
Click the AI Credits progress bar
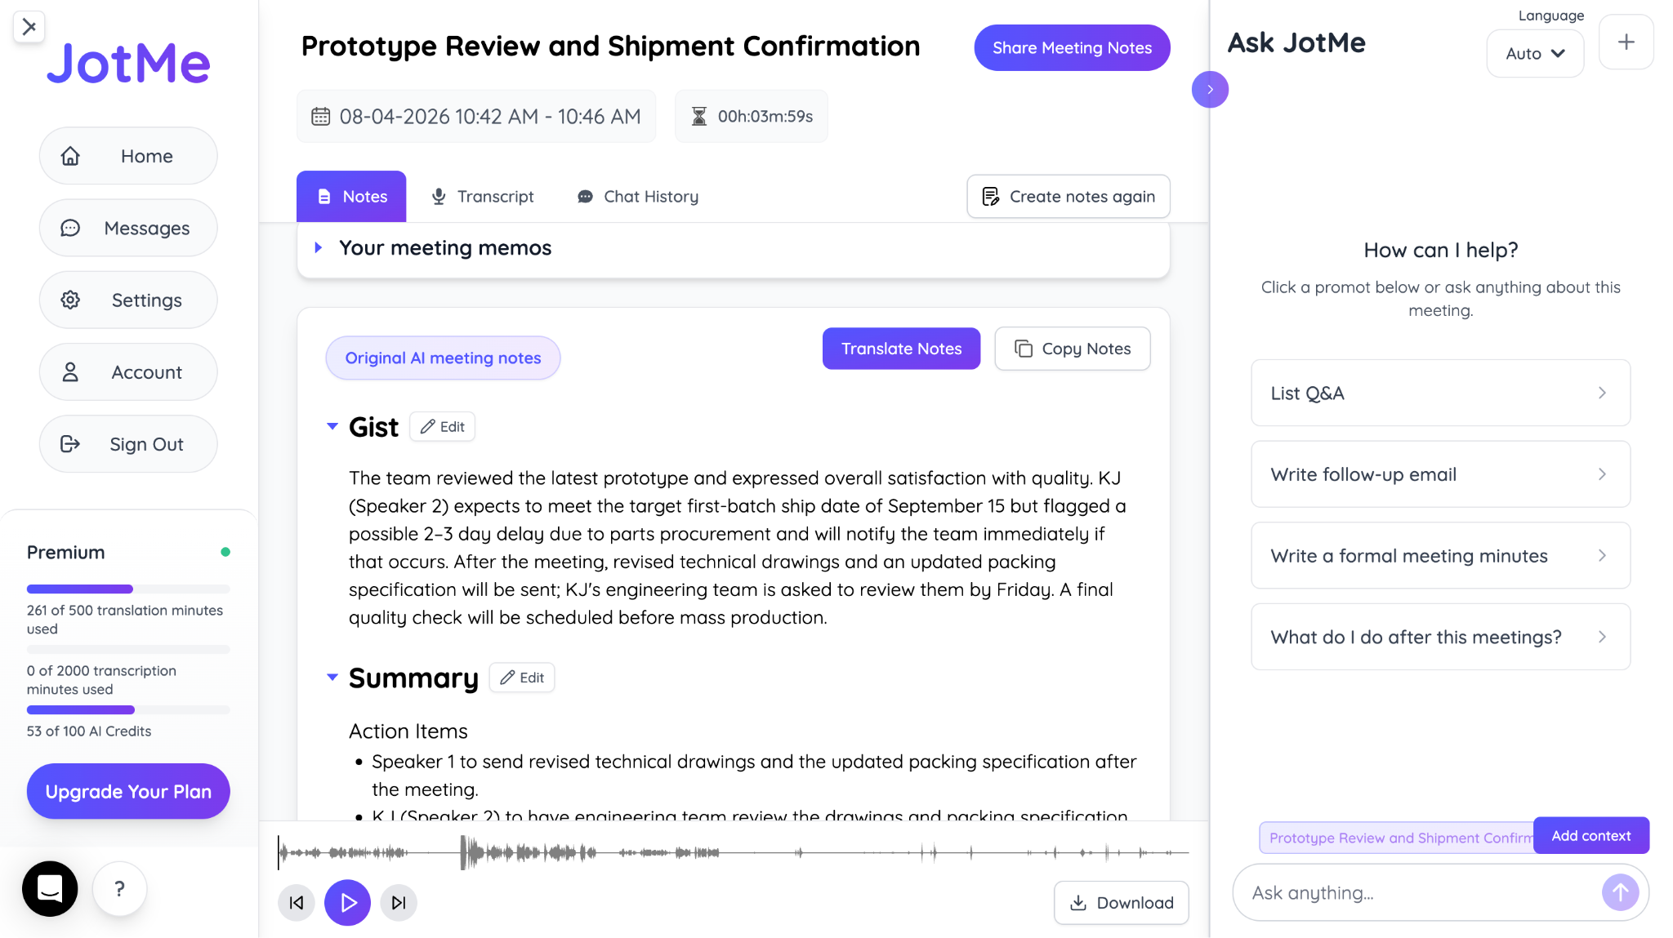tap(128, 709)
